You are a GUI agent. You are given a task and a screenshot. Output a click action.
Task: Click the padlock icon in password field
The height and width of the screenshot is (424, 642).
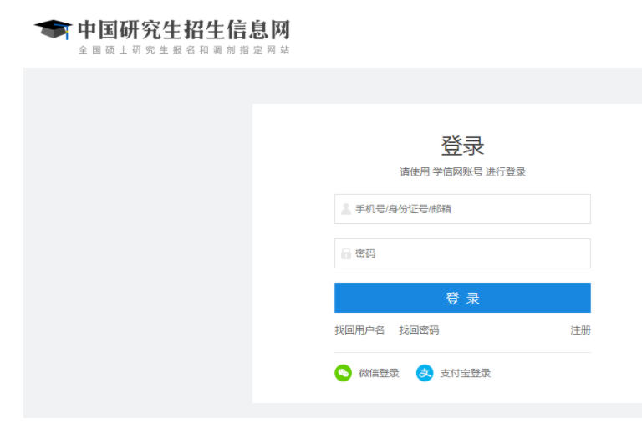pyautogui.click(x=346, y=253)
